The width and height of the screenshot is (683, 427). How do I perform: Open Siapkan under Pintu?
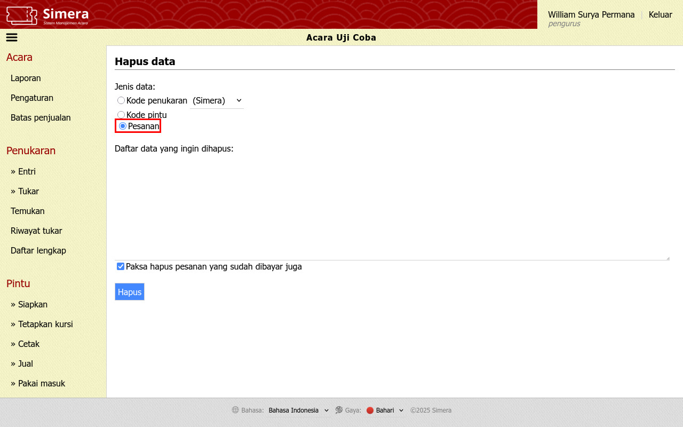[29, 304]
